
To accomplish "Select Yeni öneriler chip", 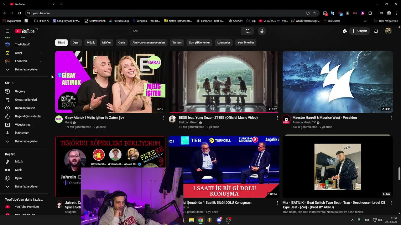I will tap(246, 42).
